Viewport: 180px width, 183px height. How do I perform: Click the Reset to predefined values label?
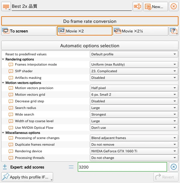[26, 54]
